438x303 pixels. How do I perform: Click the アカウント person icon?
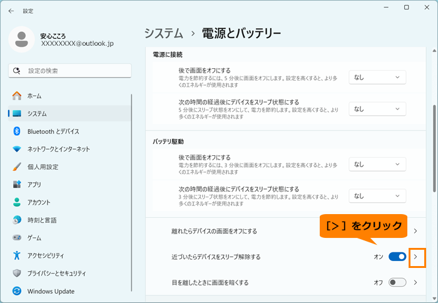17,202
